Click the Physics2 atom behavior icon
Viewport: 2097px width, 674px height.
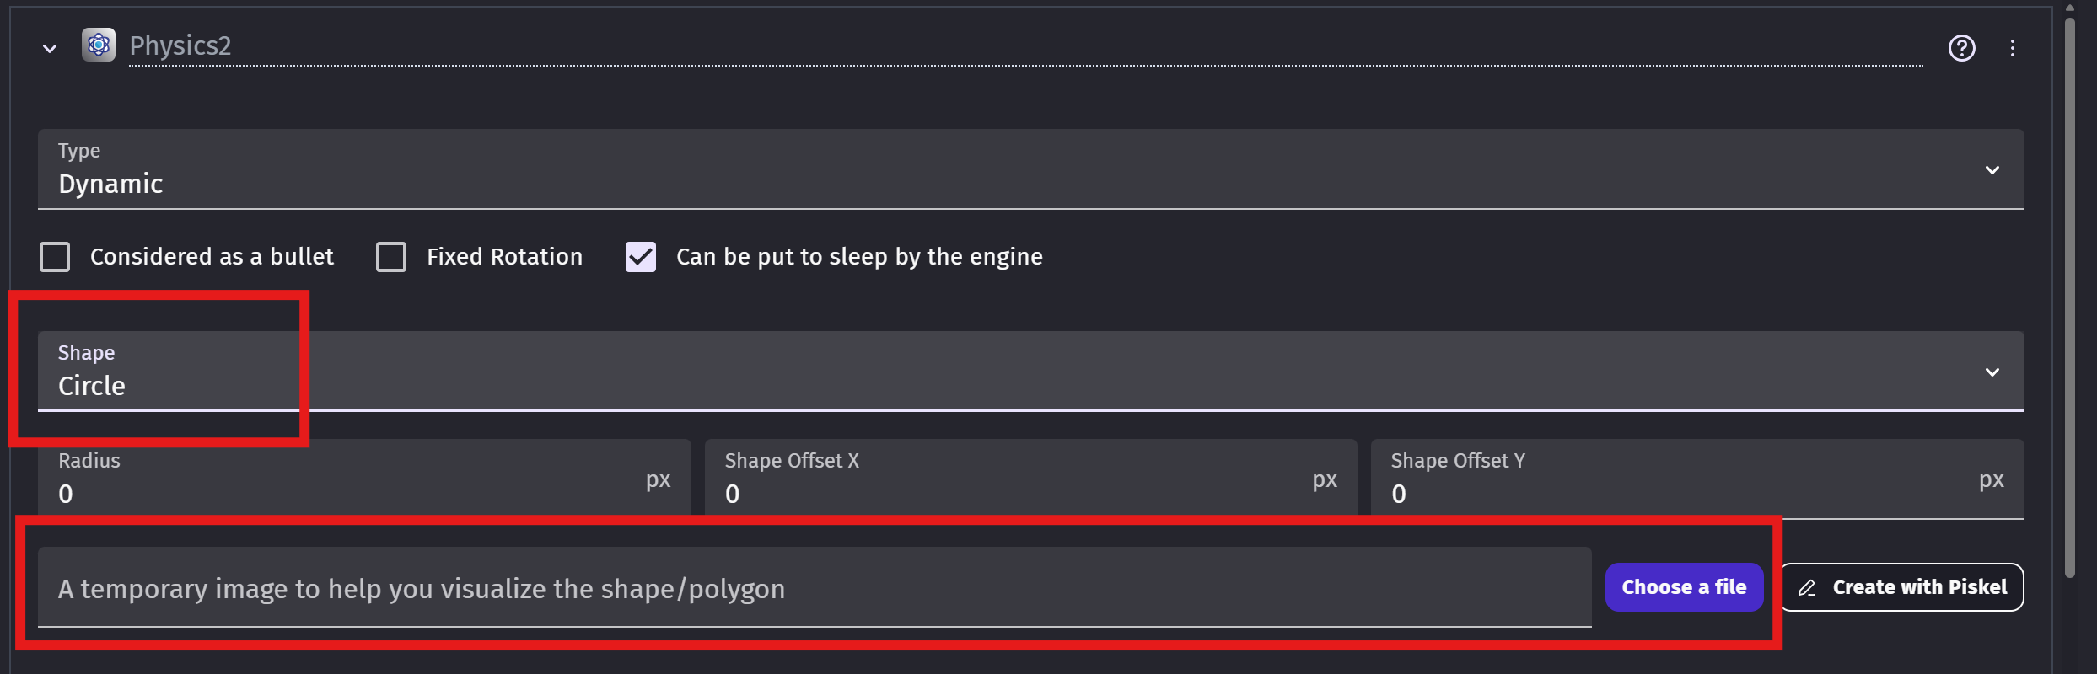coord(99,45)
